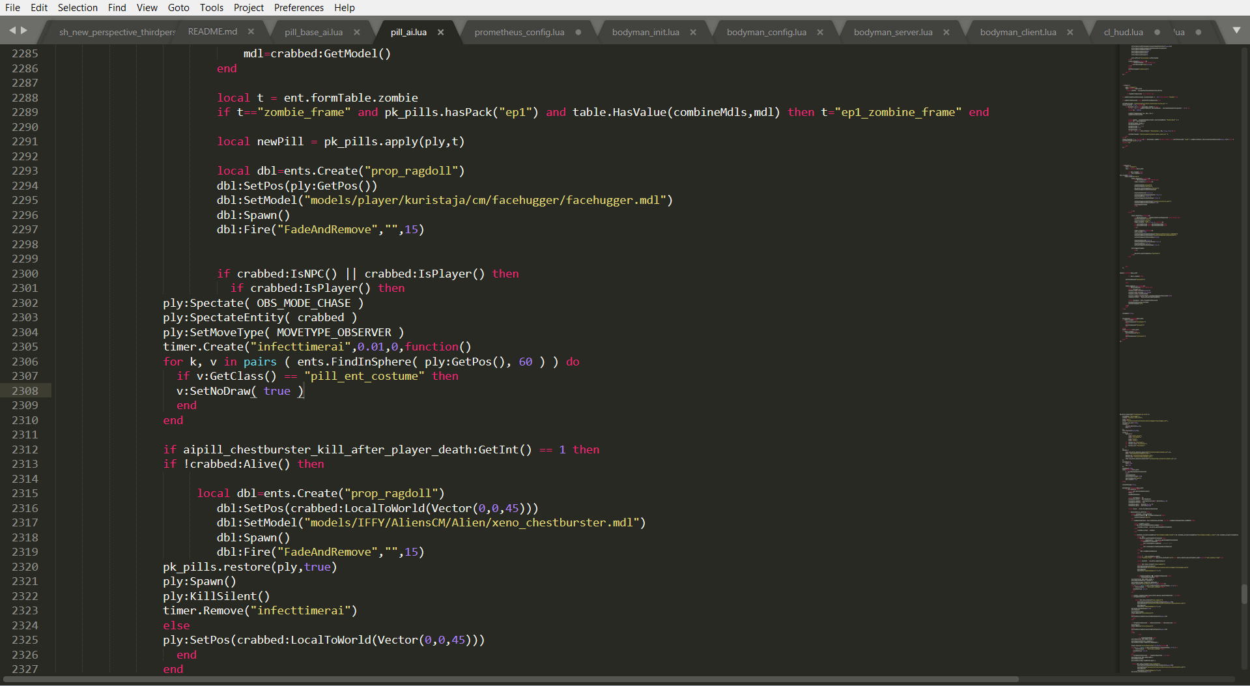Click unsaved dot on cl_hud.lua tab
This screenshot has height=686, width=1250.
pyautogui.click(x=1157, y=32)
